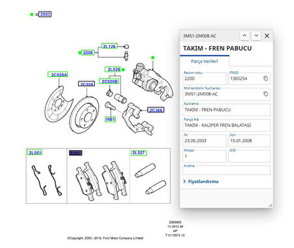Screen dimensions: 294x248
Task: Copy the Mühendislik Numarası value
Action: click(x=265, y=93)
